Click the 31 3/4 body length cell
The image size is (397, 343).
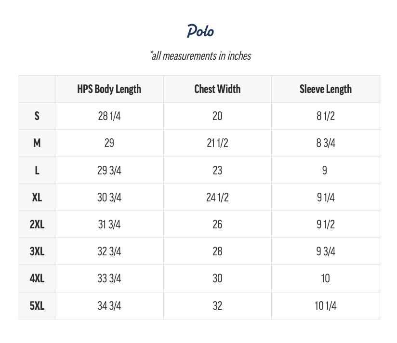pos(109,224)
